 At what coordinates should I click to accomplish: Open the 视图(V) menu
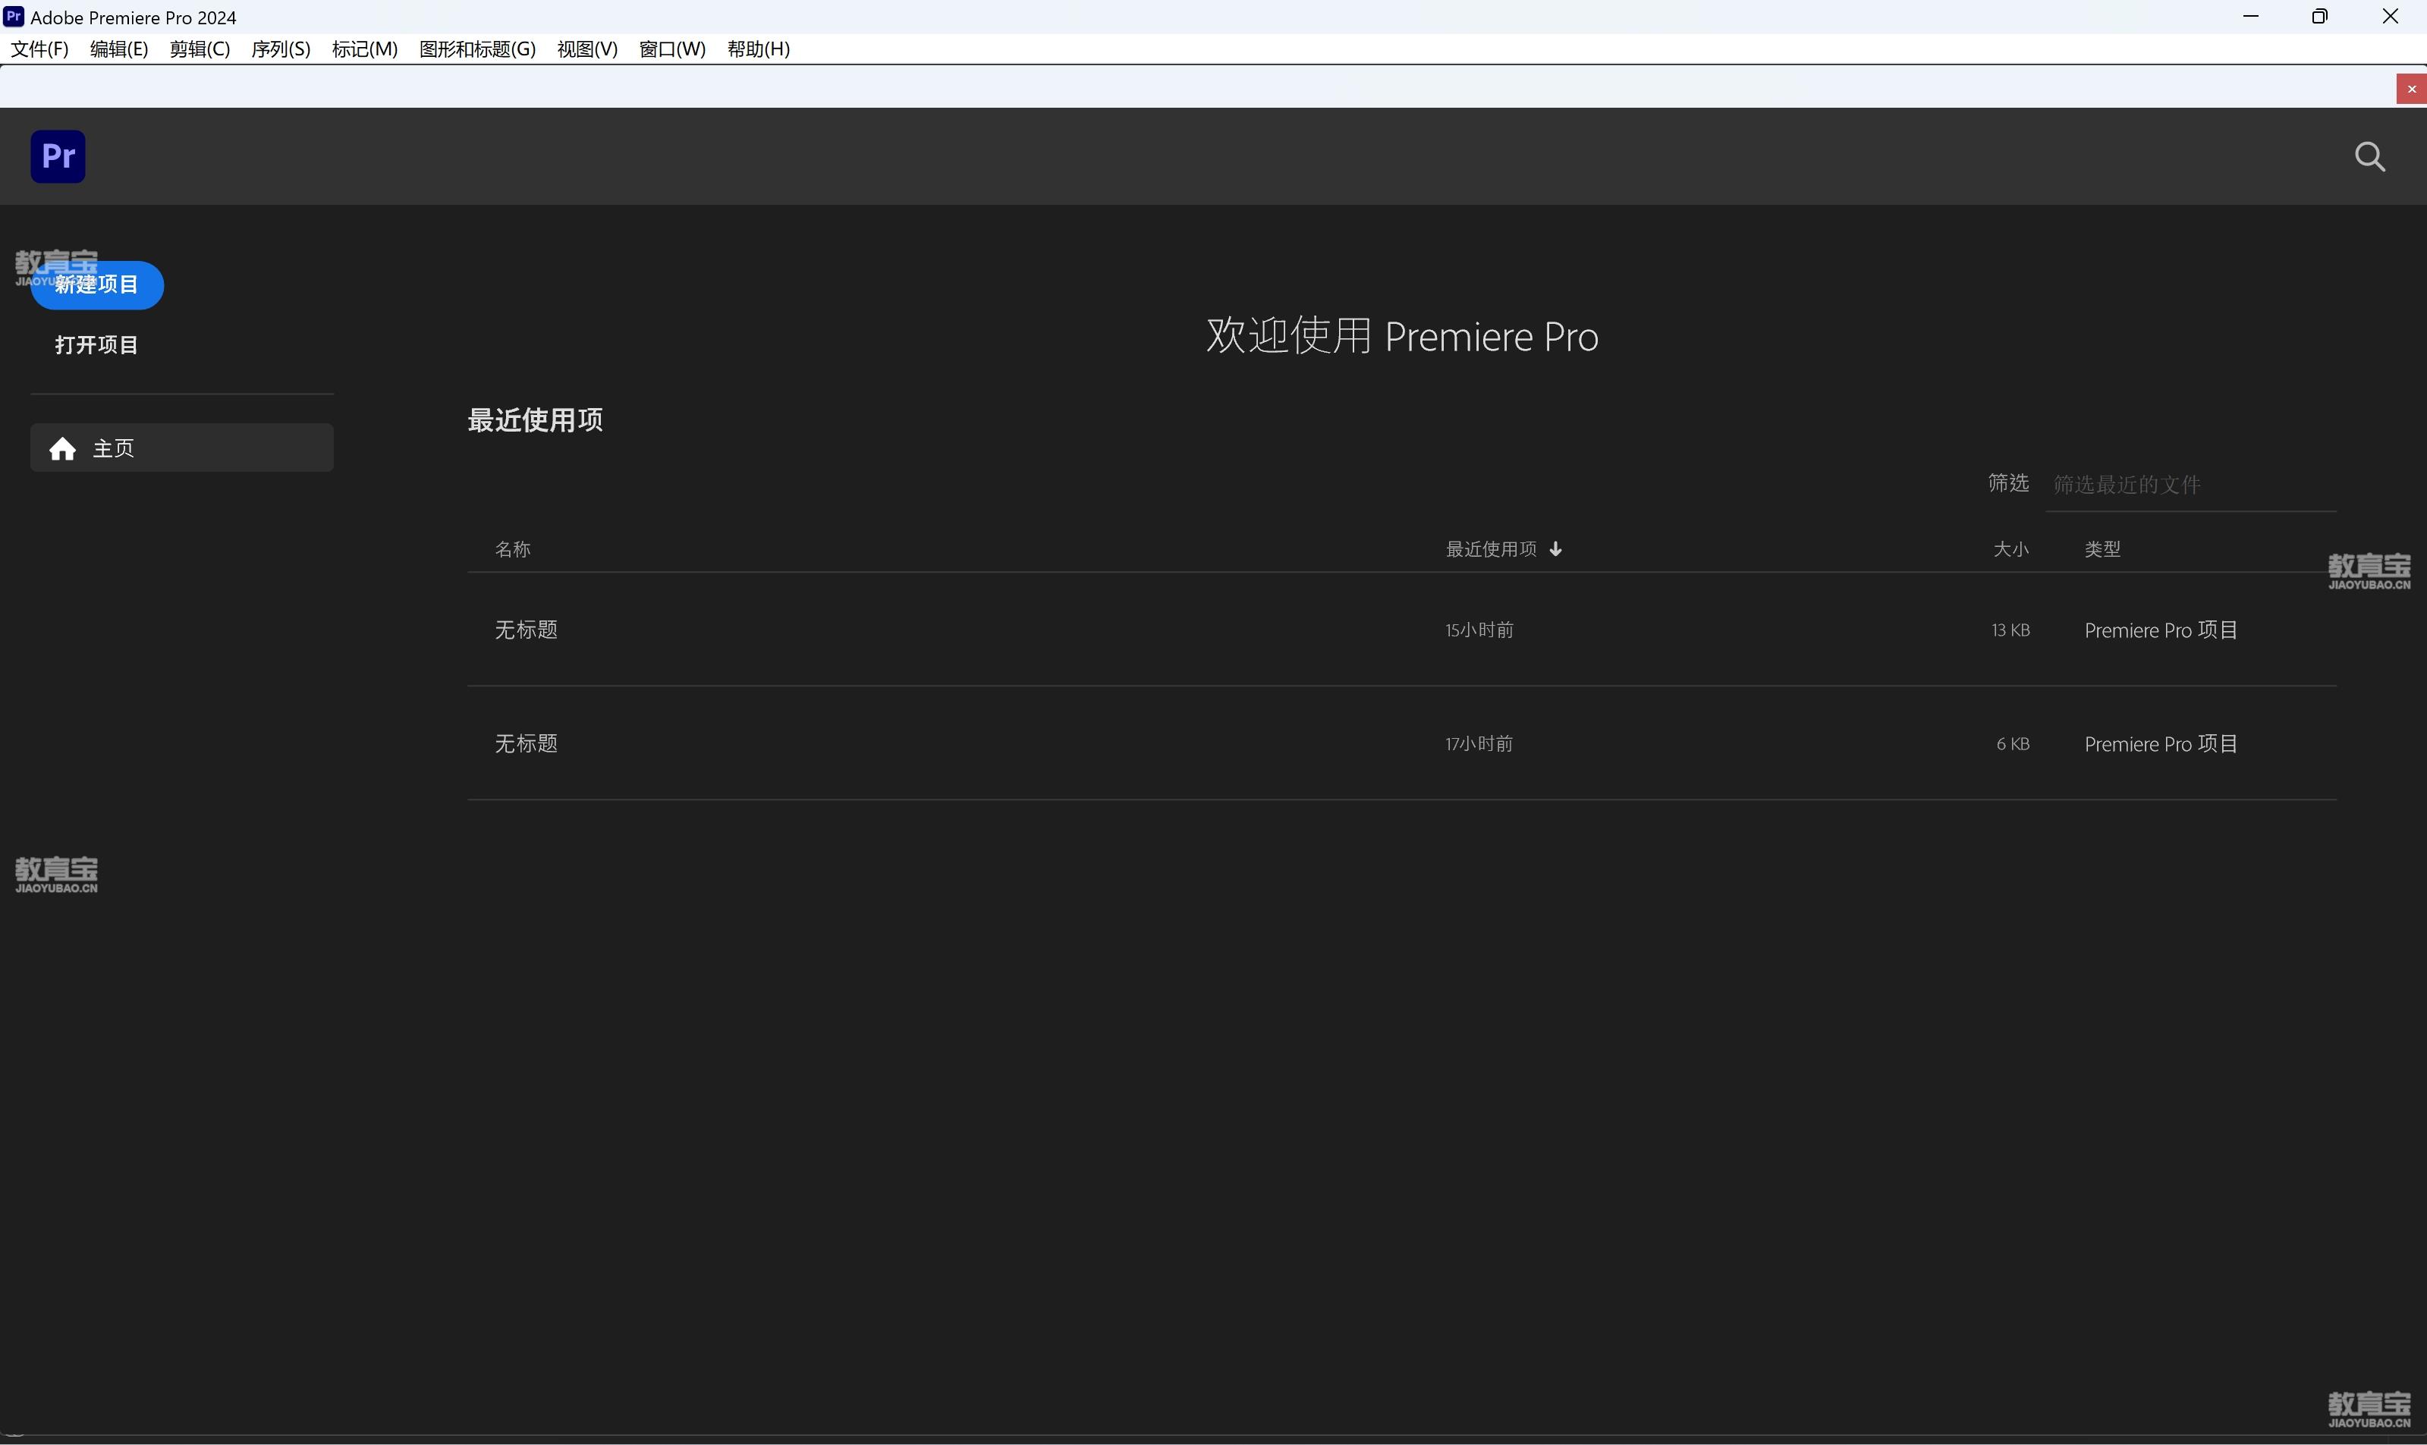[x=587, y=49]
